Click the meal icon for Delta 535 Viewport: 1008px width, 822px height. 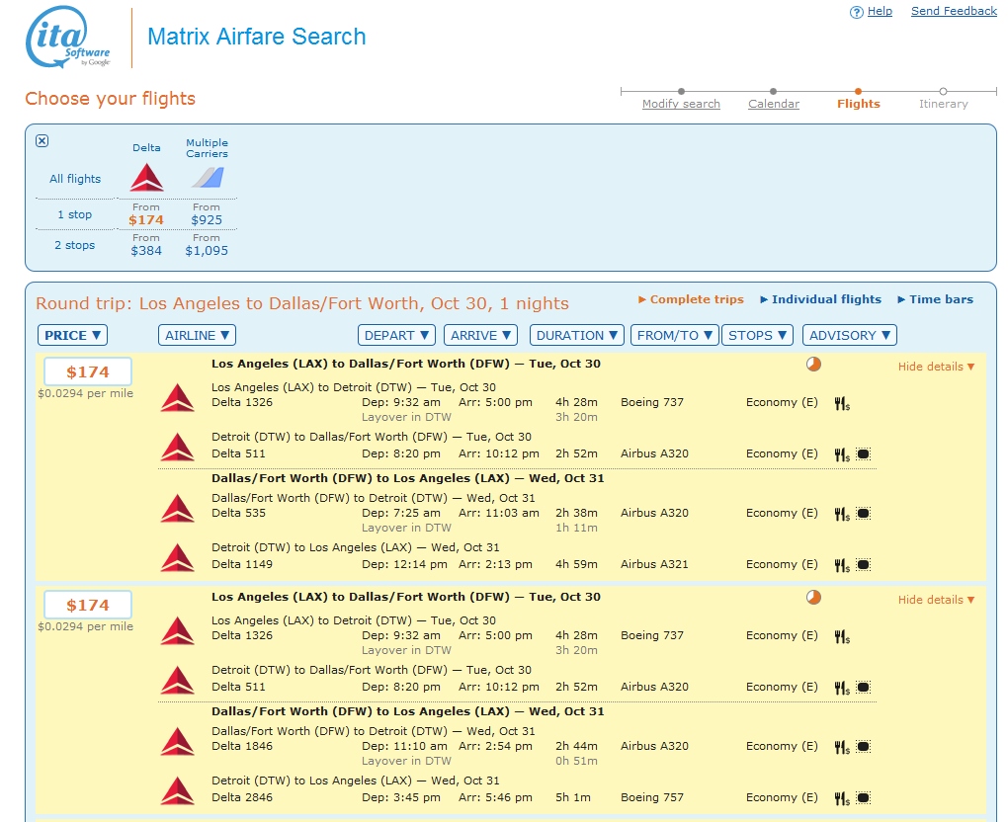pyautogui.click(x=841, y=514)
